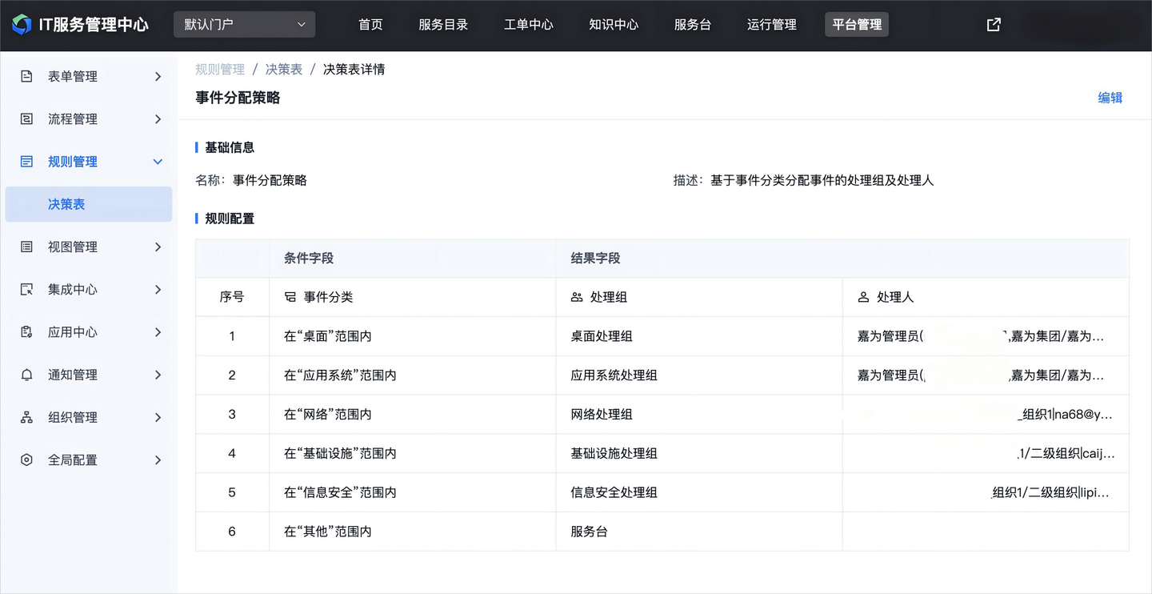This screenshot has height=594, width=1152.
Task: Expand the 表单管理 menu chevron
Action: click(158, 76)
